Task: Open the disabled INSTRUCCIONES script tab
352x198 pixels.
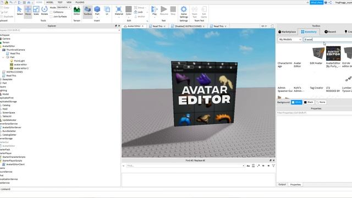Action: point(188,26)
